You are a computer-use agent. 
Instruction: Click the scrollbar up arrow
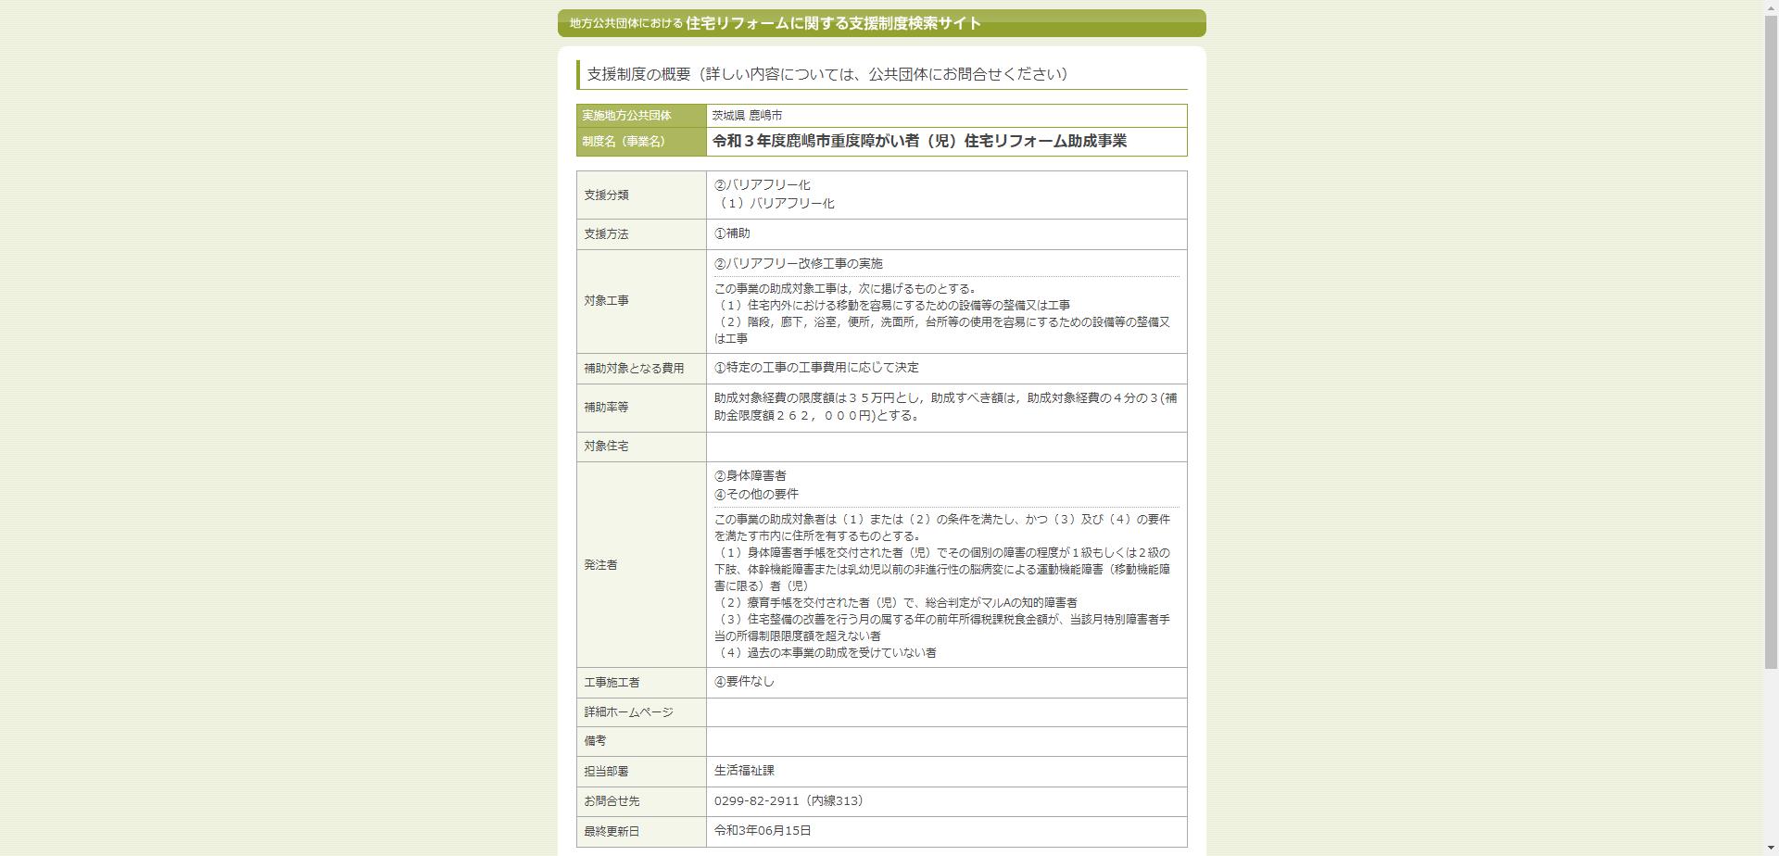click(x=1771, y=6)
